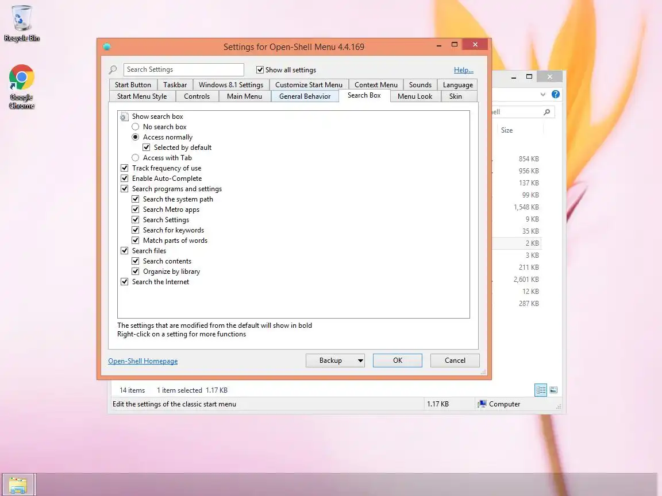
Task: Click the File Explorer taskbar icon
Action: (x=18, y=485)
